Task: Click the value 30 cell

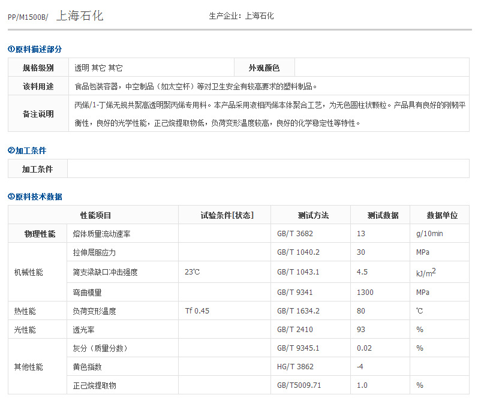Action: 380,252
